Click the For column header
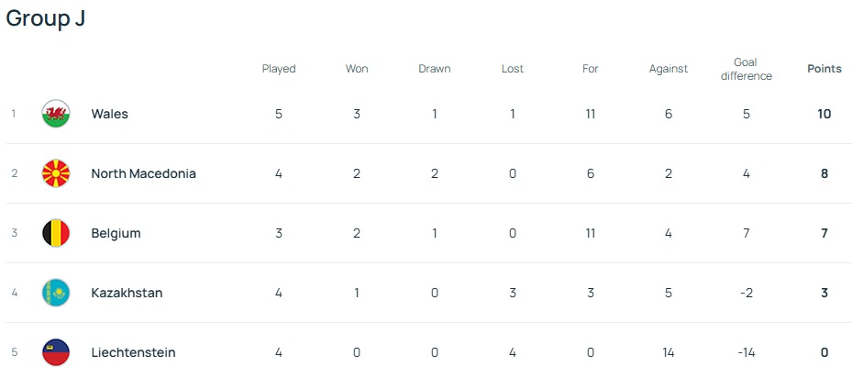The height and width of the screenshot is (378, 852). (591, 69)
